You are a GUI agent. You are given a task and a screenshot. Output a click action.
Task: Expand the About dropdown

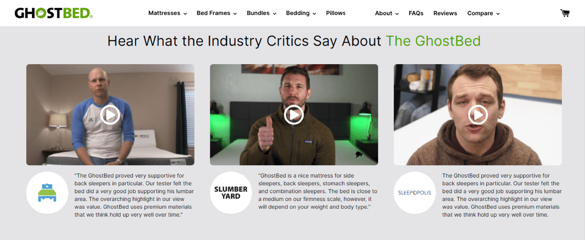[x=387, y=13]
